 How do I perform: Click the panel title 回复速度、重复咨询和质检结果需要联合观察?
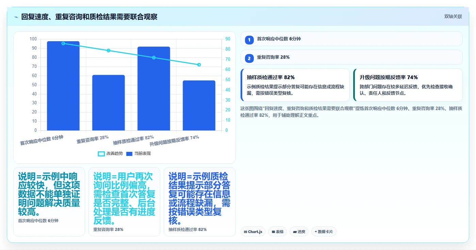coord(89,17)
